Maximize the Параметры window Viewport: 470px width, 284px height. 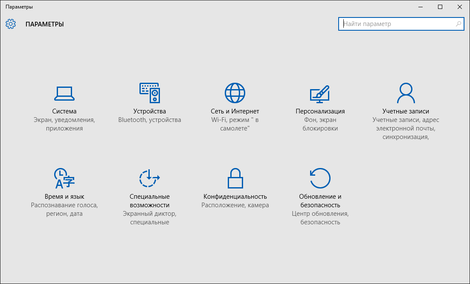point(440,7)
